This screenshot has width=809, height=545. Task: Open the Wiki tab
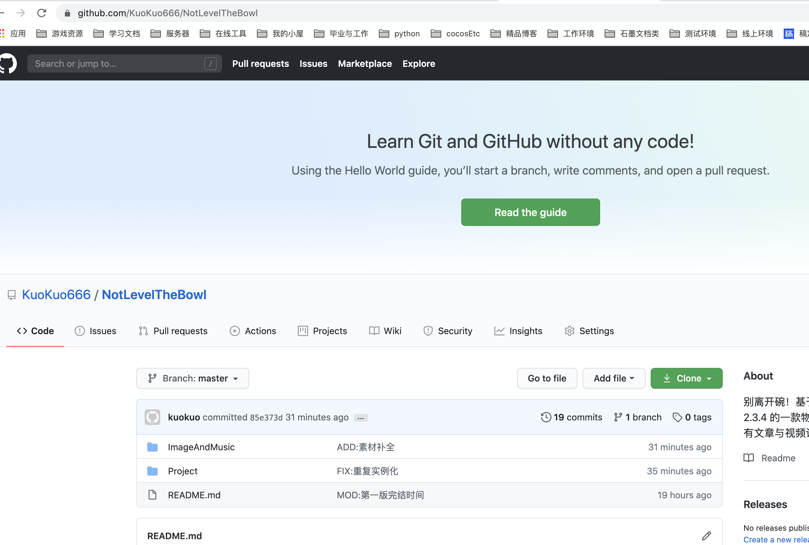(x=385, y=331)
